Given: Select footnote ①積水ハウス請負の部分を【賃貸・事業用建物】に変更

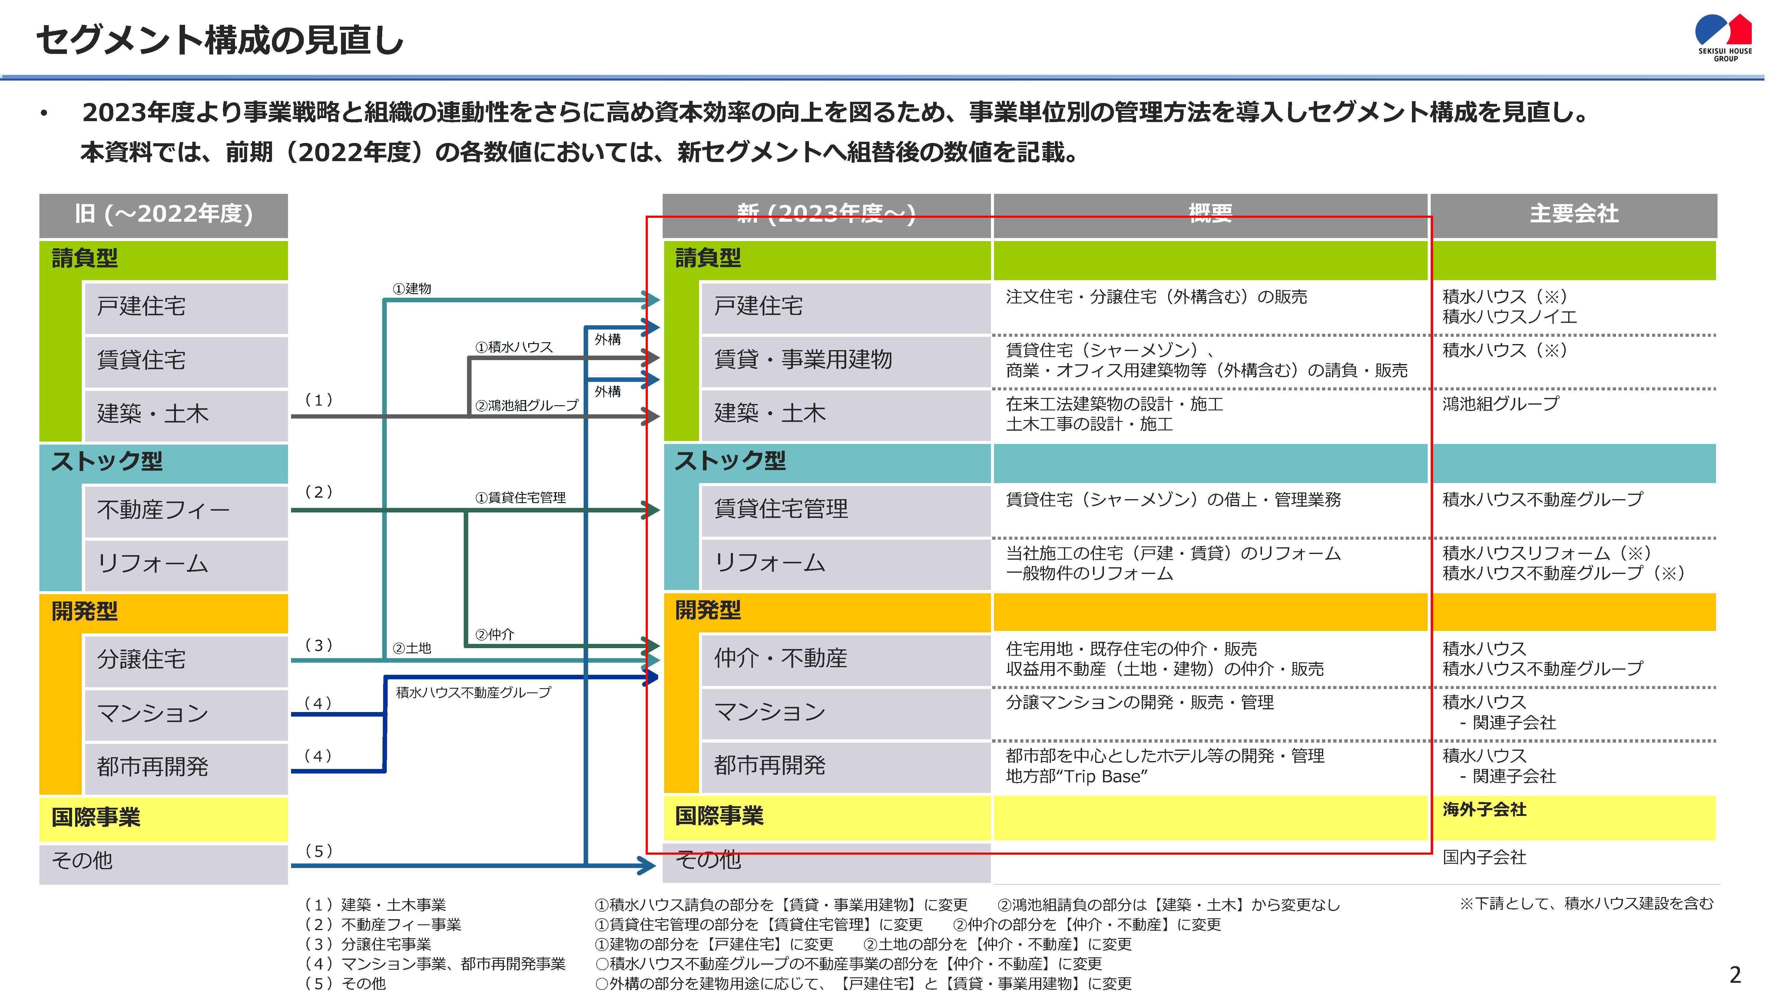Looking at the screenshot, I should [x=781, y=905].
